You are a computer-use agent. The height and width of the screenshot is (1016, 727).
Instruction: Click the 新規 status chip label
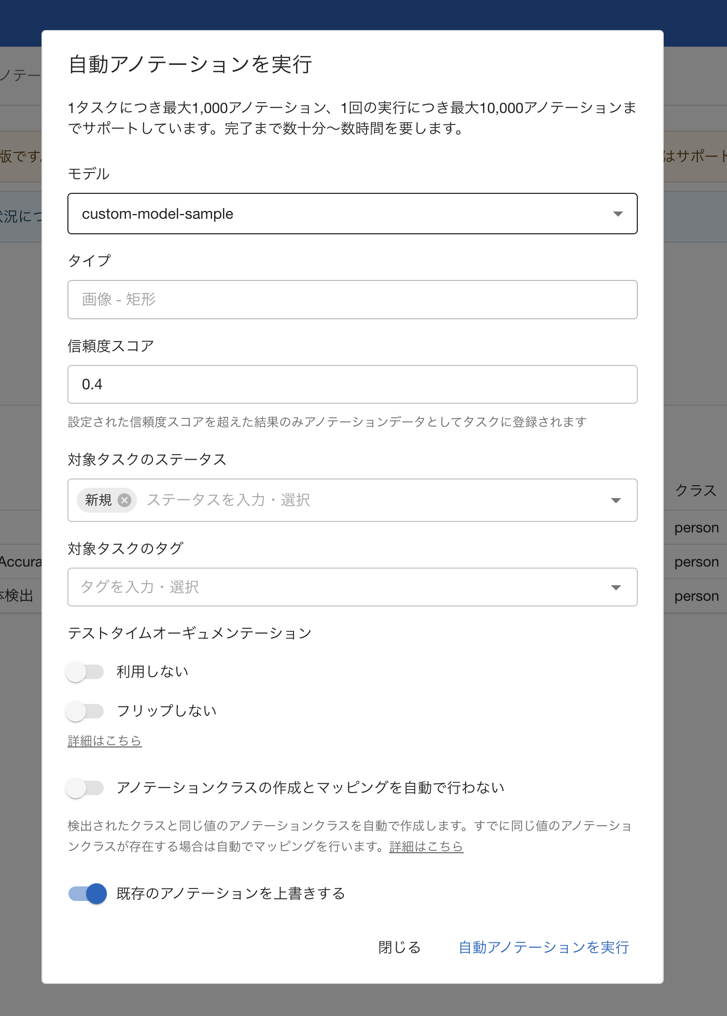(99, 500)
